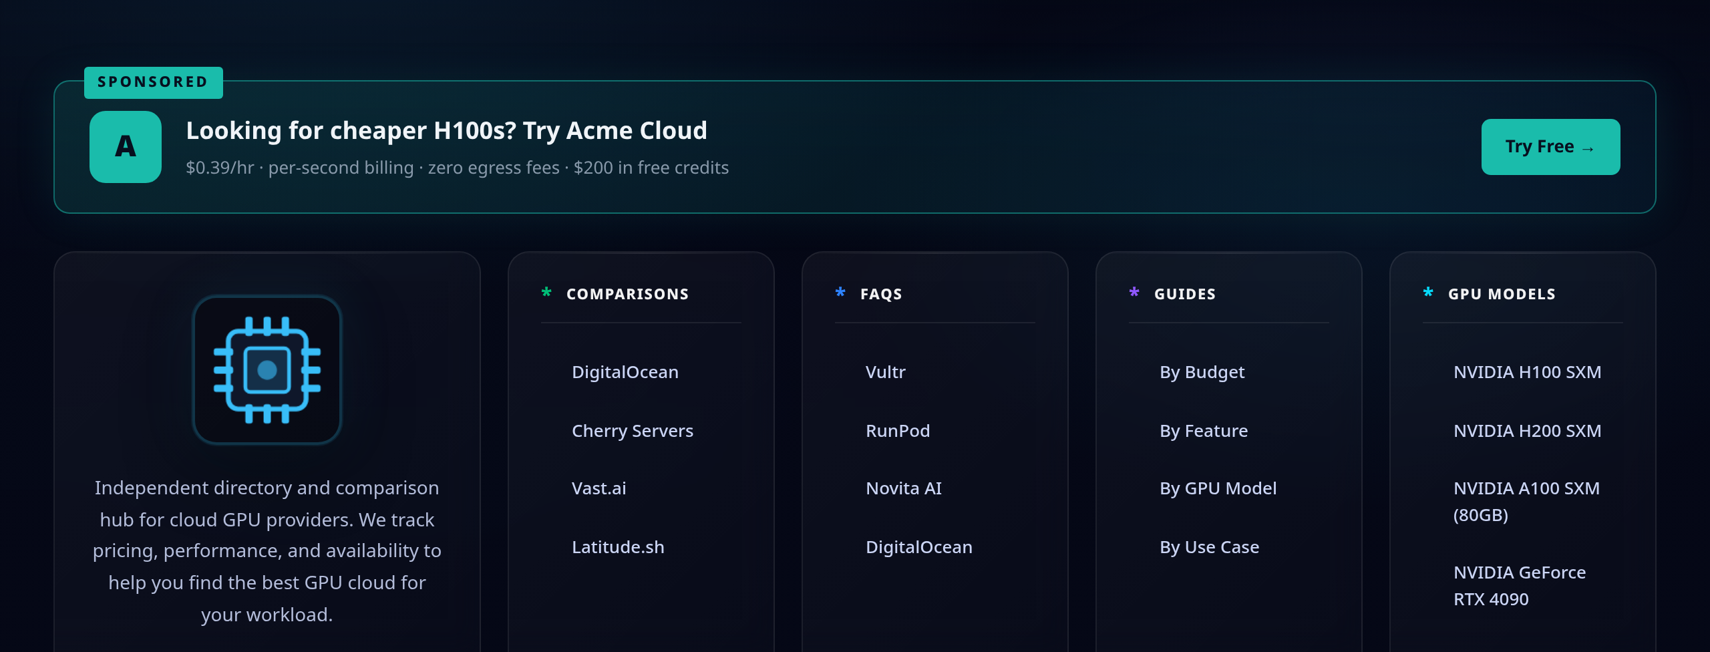Open Vast.ai comparison link
1710x652 pixels.
(x=599, y=488)
